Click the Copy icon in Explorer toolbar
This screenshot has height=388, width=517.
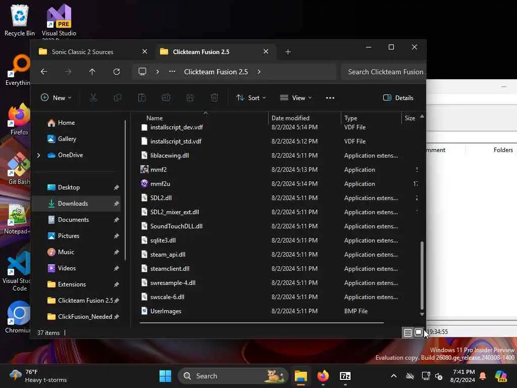click(x=117, y=98)
